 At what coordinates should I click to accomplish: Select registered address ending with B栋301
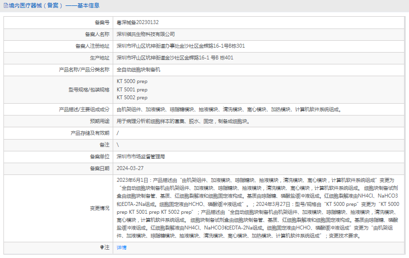181,46
